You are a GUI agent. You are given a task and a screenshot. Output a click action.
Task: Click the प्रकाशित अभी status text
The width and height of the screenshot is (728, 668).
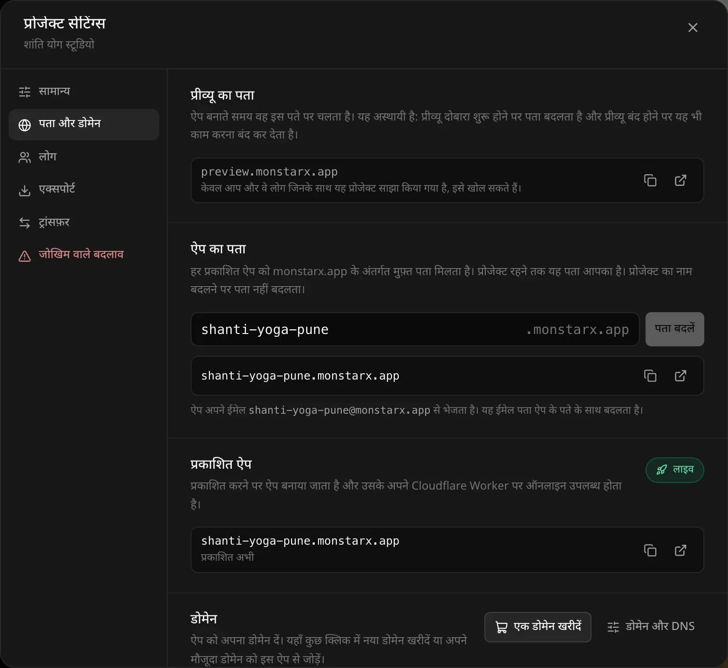pyautogui.click(x=227, y=557)
